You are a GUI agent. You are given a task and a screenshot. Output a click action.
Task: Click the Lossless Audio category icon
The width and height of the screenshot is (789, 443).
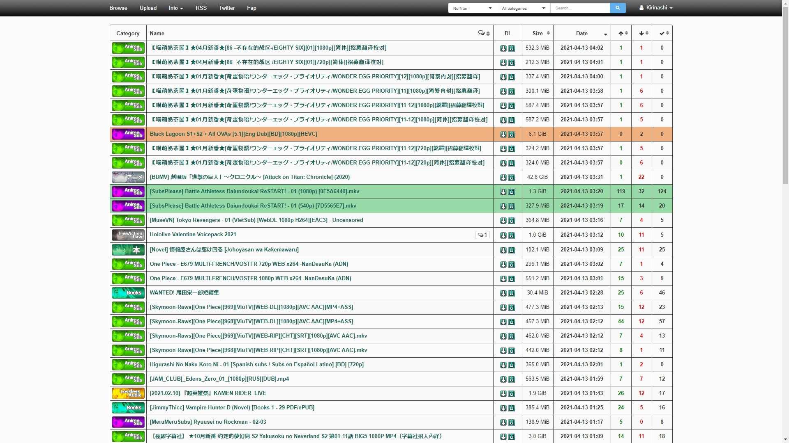tap(128, 393)
